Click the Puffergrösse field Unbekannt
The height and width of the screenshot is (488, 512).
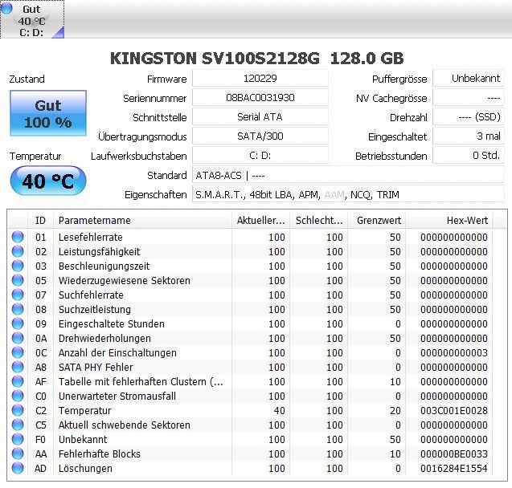[x=469, y=78]
